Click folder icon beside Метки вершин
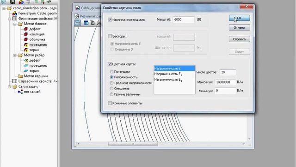The height and width of the screenshot is (167, 296). (x=20, y=76)
